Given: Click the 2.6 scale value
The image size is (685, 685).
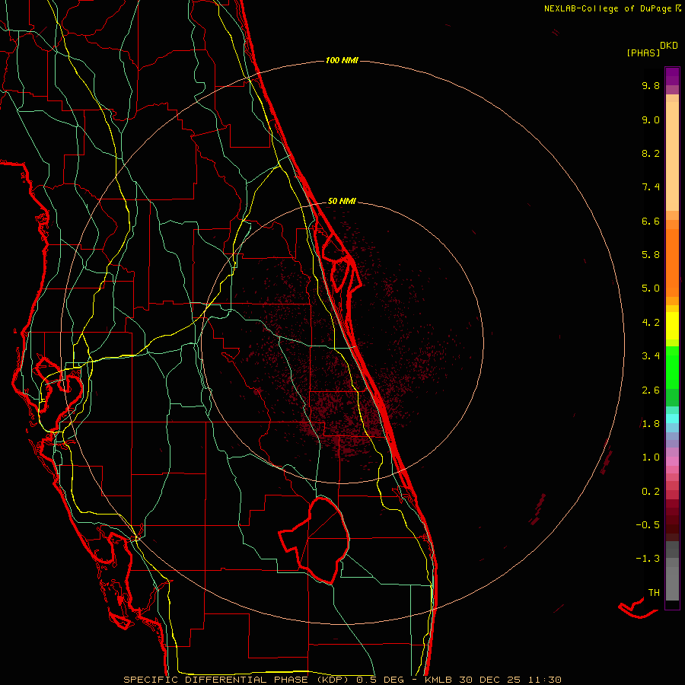Looking at the screenshot, I should [651, 390].
